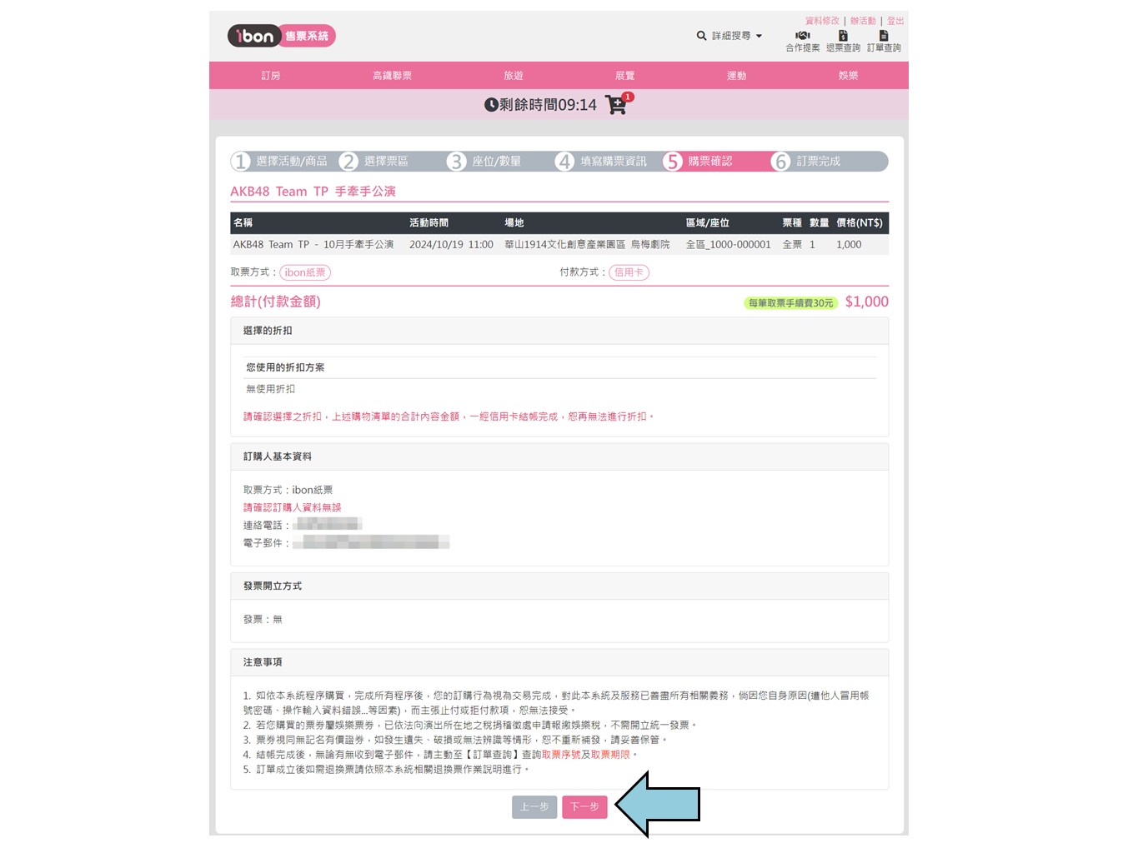Image resolution: width=1138 pixels, height=853 pixels.
Task: Click the big blue arrow graphic
Action: (x=659, y=805)
